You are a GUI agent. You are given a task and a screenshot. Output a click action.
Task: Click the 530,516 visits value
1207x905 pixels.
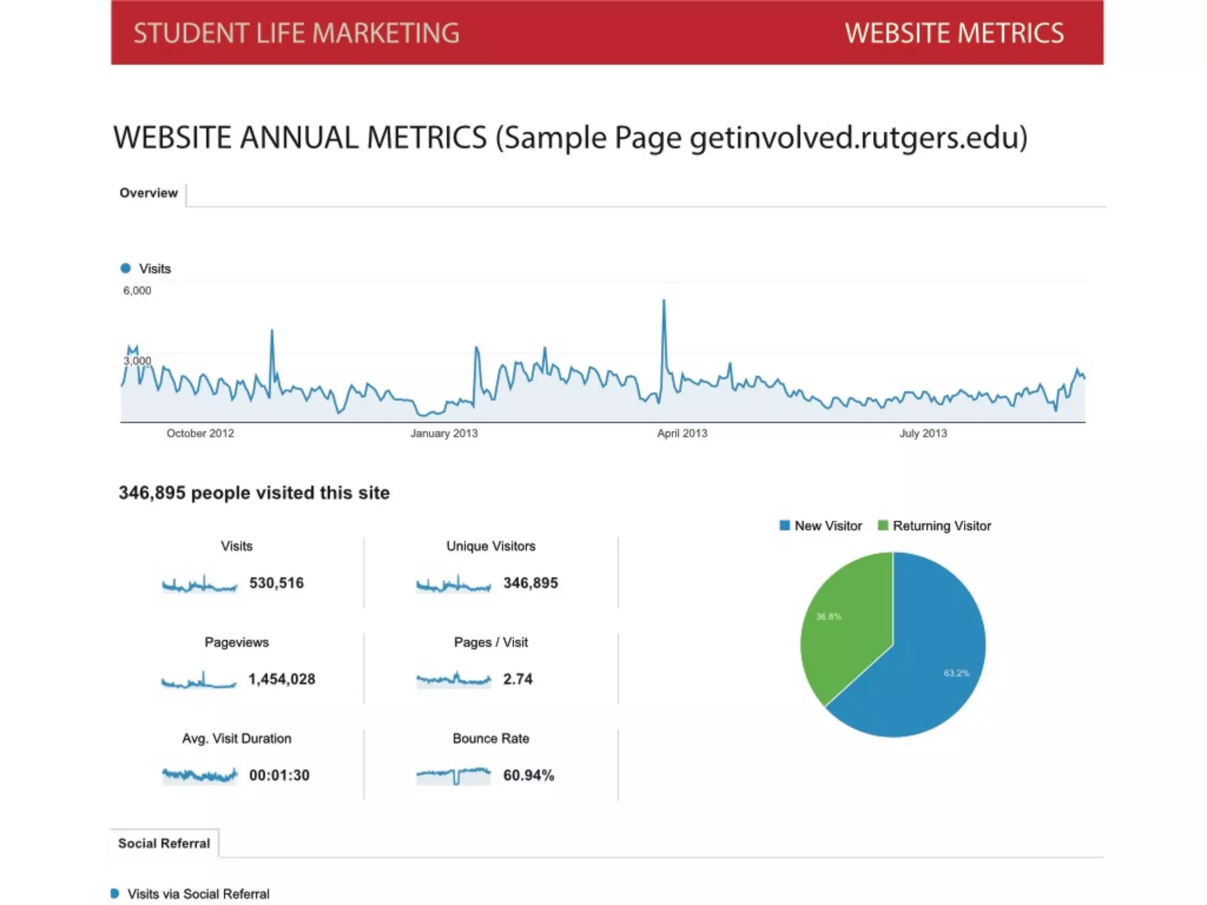click(276, 583)
